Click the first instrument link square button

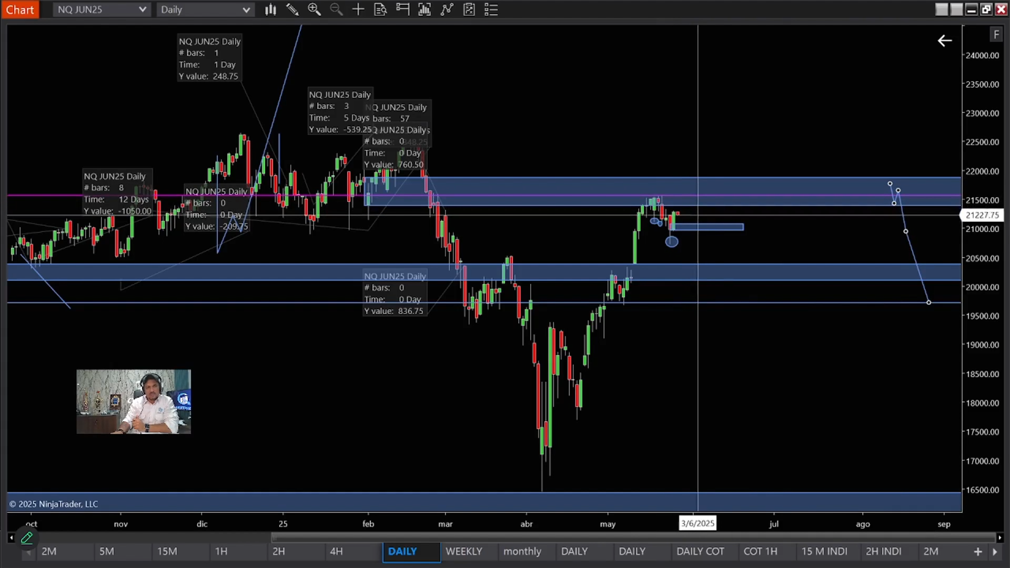pos(942,9)
